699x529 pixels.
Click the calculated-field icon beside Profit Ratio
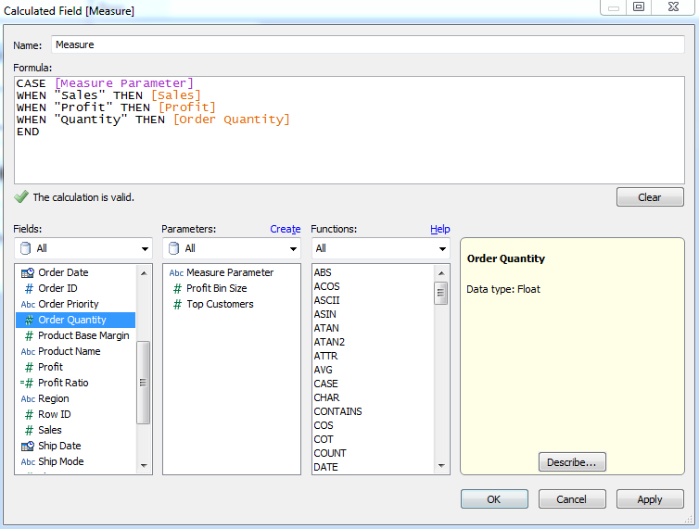point(27,383)
